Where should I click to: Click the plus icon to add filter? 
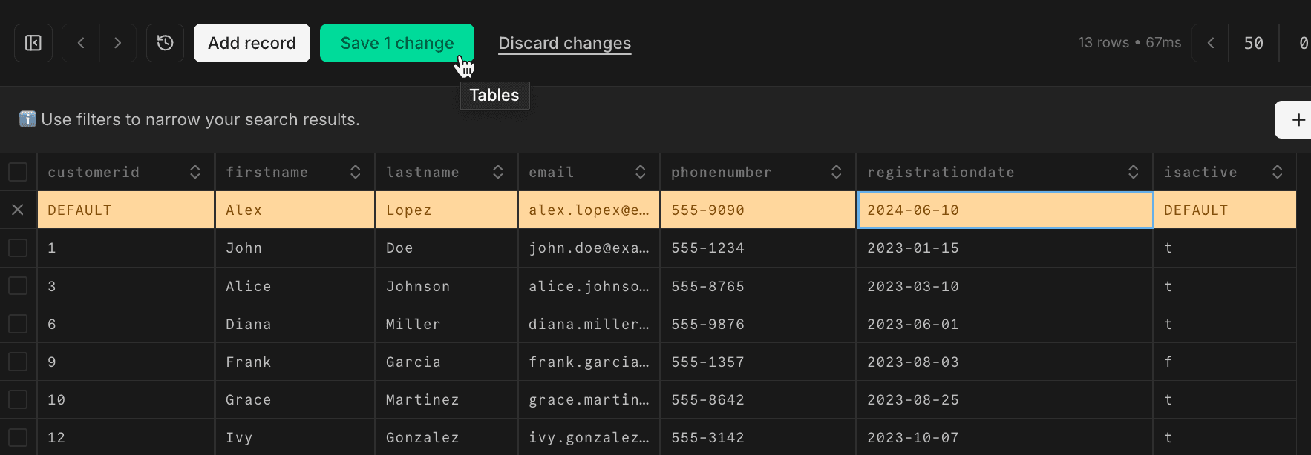[x=1298, y=120]
